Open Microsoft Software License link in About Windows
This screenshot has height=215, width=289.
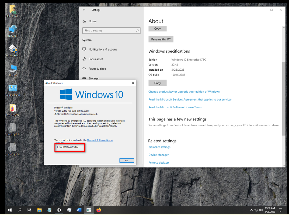tap(100, 140)
